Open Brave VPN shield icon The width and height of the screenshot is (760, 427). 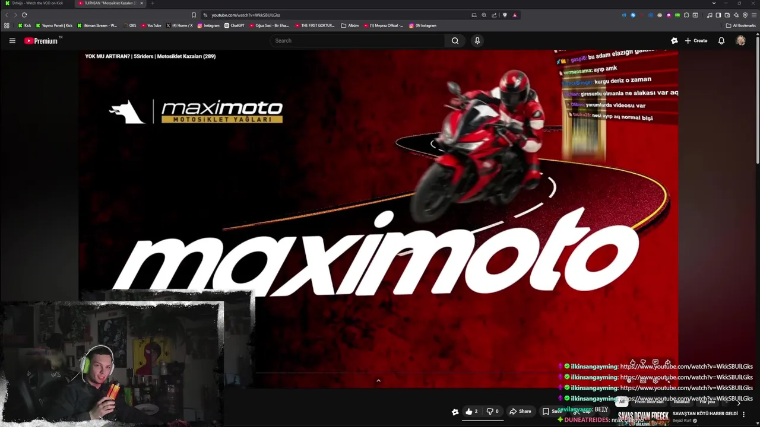click(745, 15)
